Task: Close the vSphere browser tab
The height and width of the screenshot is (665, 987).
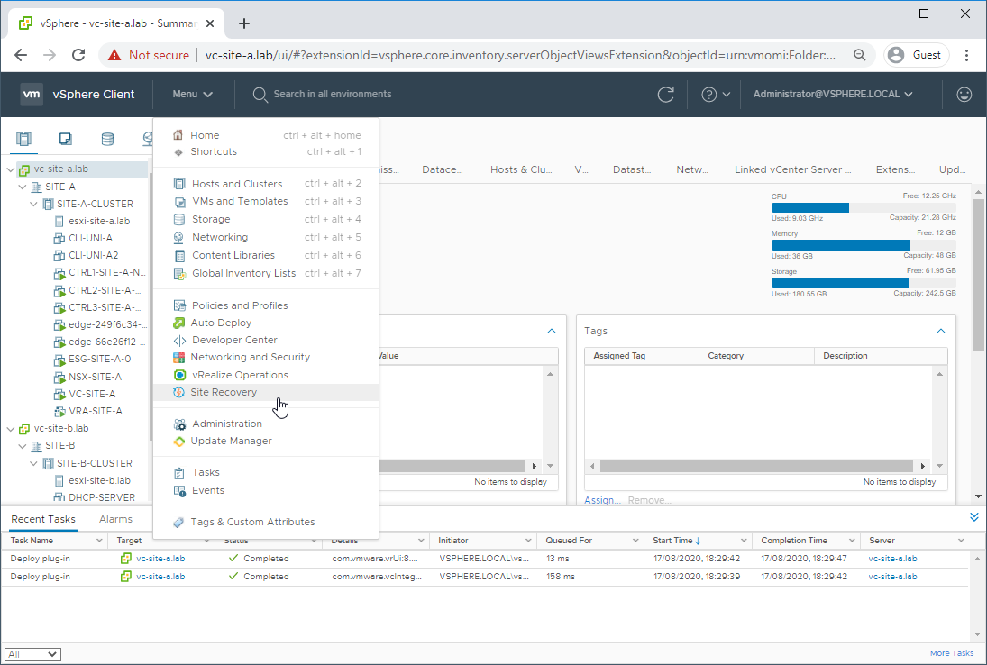Action: [210, 23]
